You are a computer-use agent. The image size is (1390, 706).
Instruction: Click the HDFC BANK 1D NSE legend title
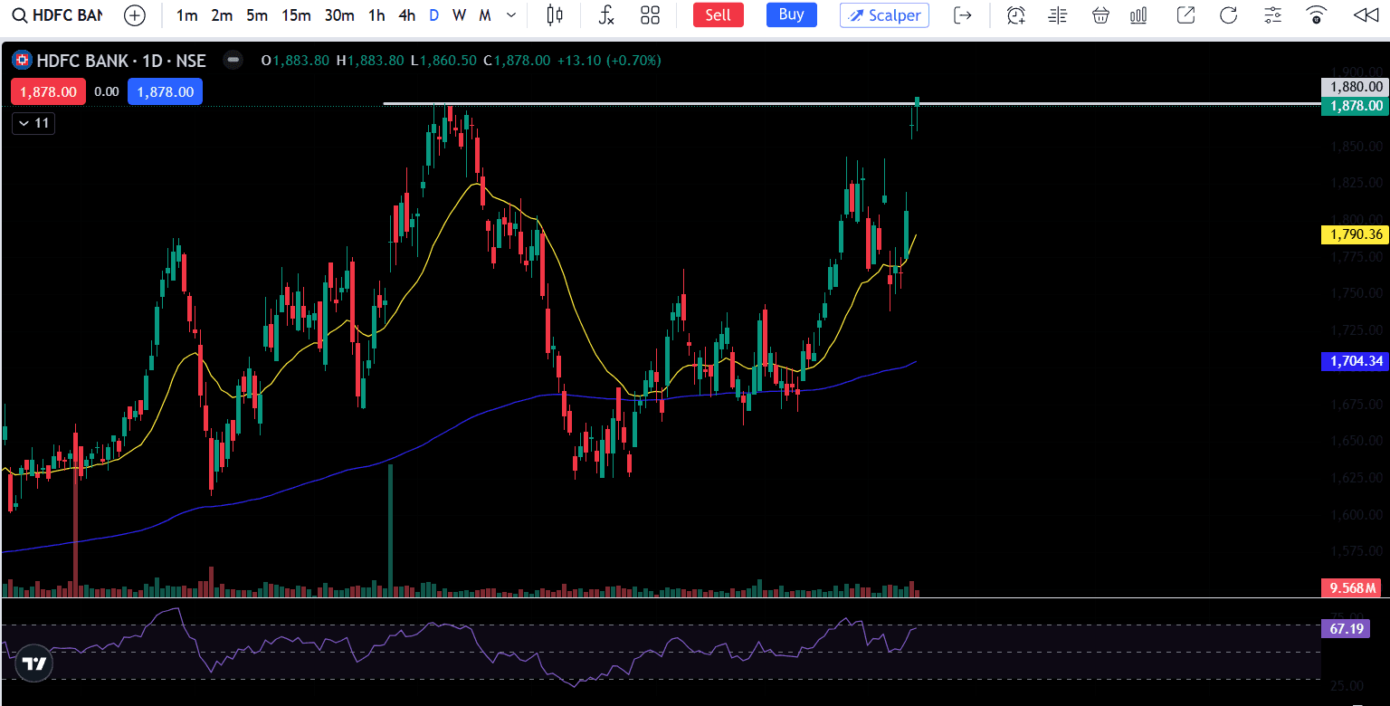tap(121, 61)
